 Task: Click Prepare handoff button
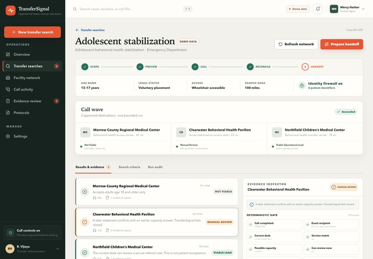point(342,44)
